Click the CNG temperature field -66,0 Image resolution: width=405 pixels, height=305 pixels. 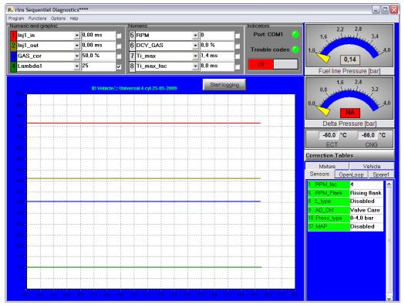[368, 135]
